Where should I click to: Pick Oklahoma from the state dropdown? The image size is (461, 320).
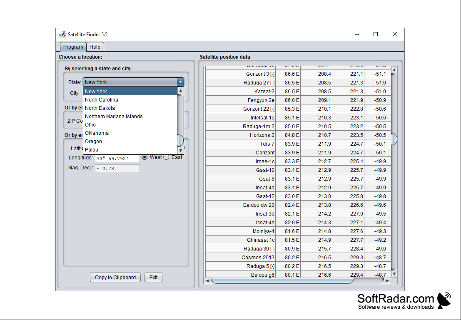tap(130, 133)
